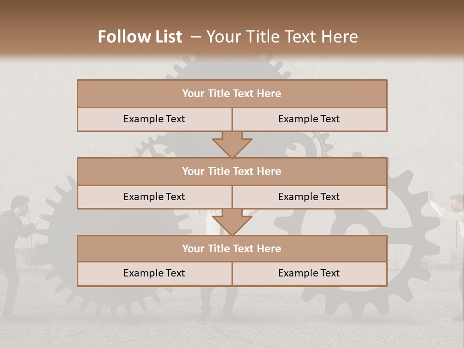
Task: Click the right Example Text cell in the middle block
Action: pyautogui.click(x=309, y=197)
